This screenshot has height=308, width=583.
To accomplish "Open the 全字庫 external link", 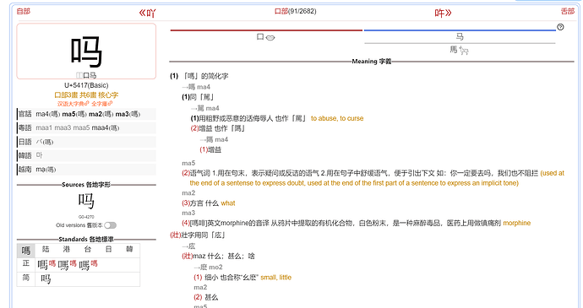I will [102, 104].
